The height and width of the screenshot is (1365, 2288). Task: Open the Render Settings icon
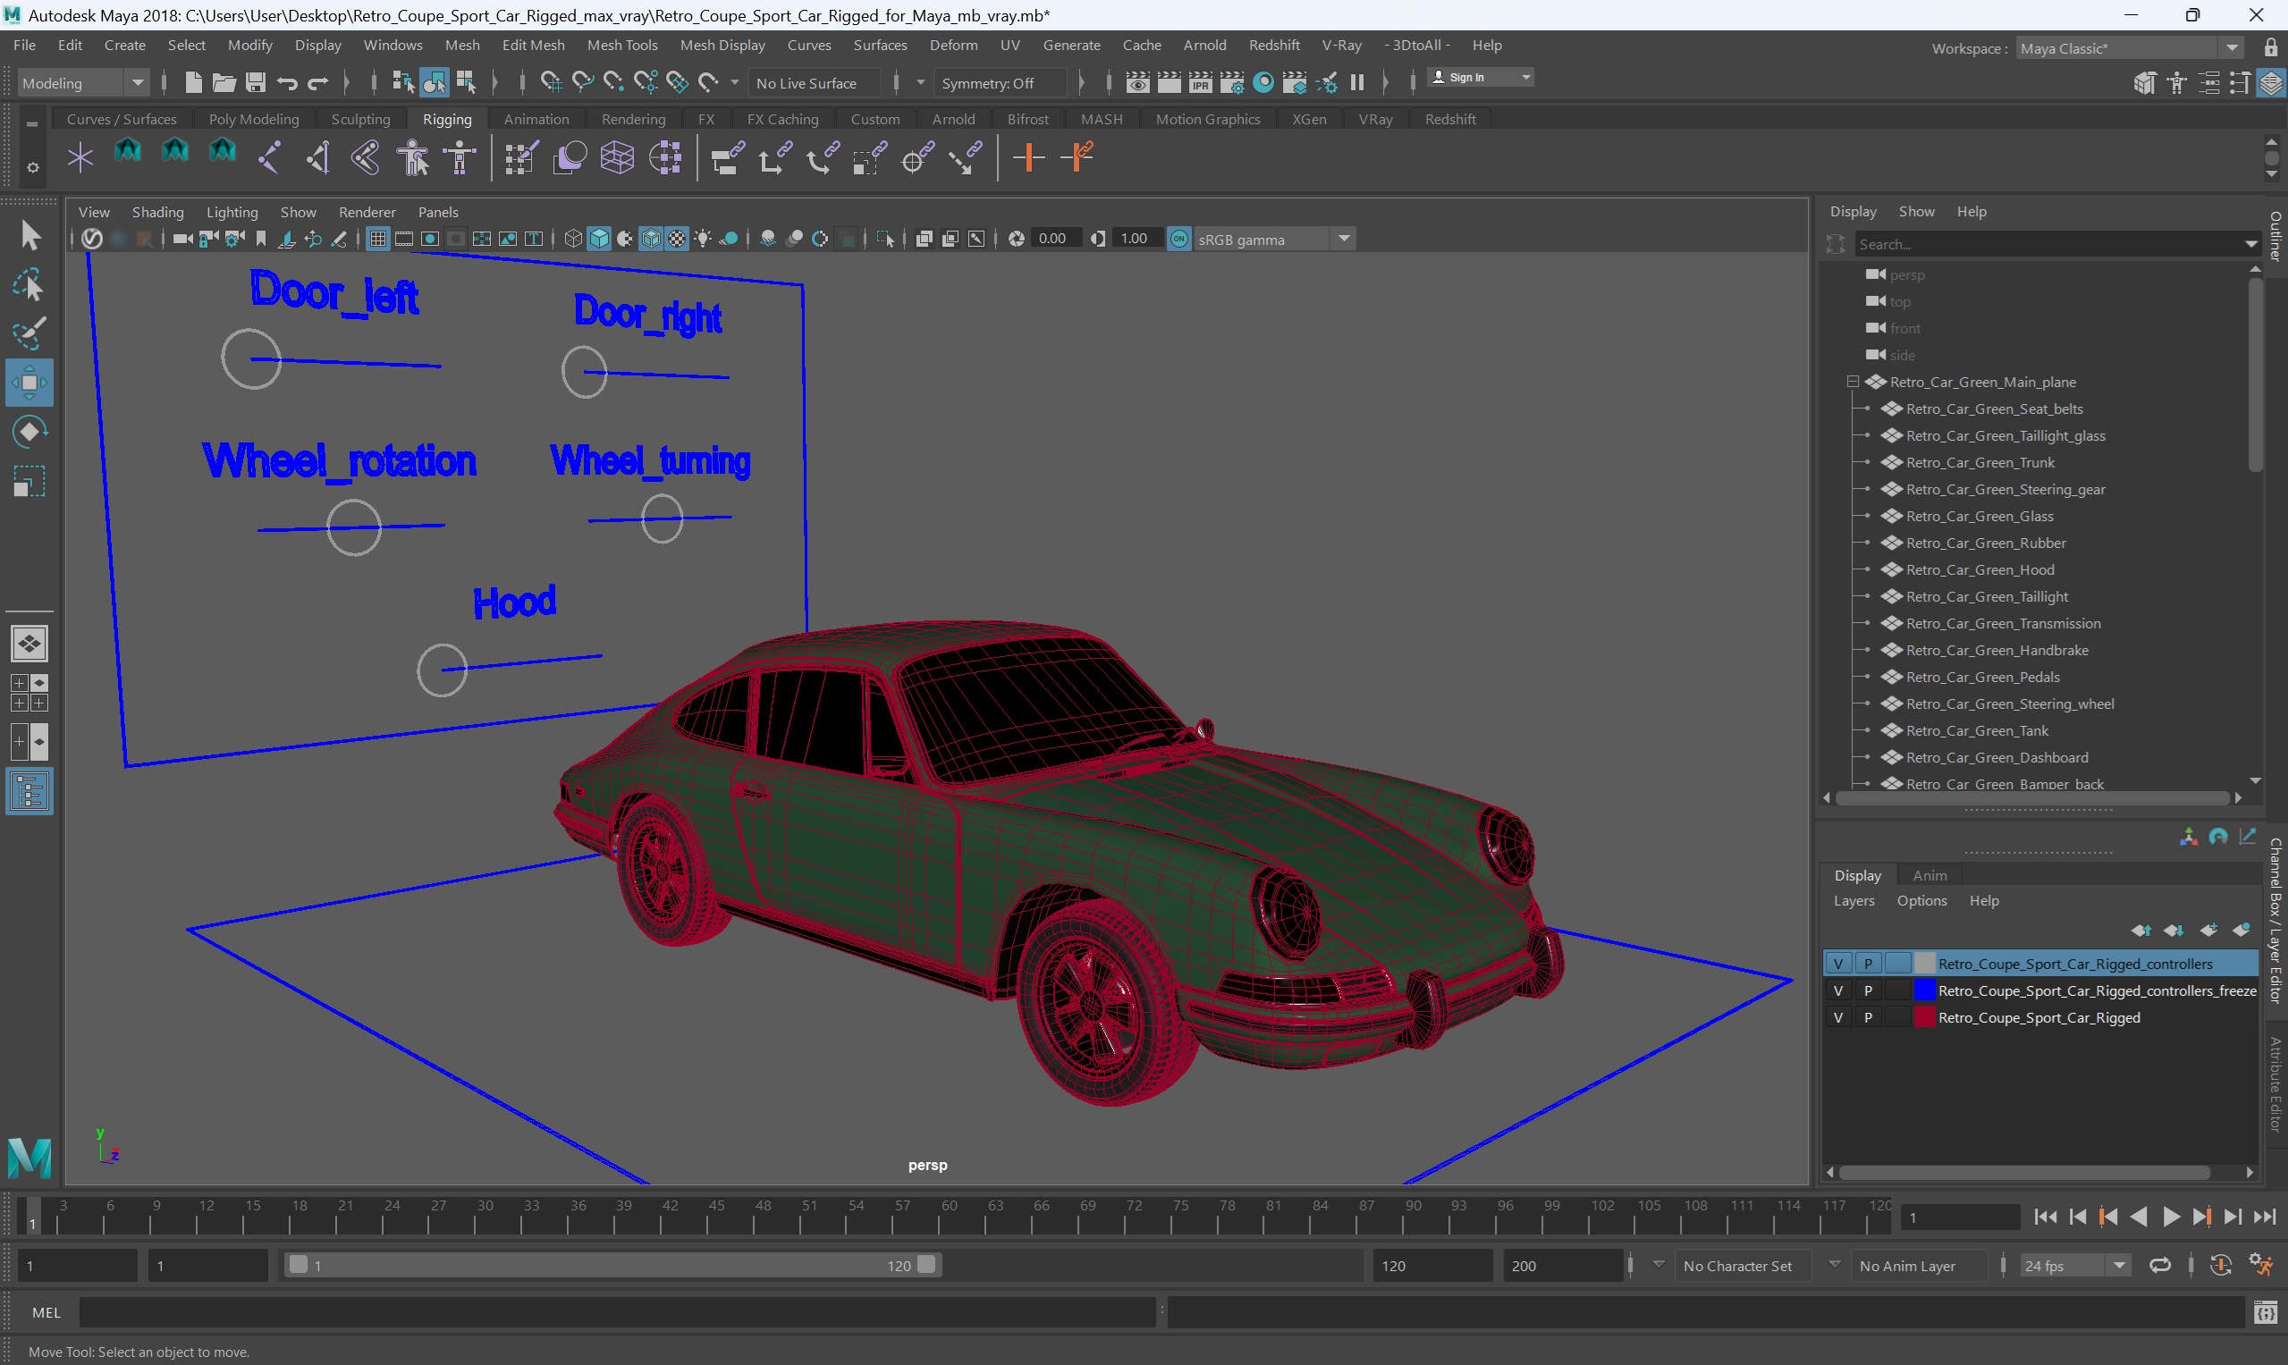click(1231, 83)
